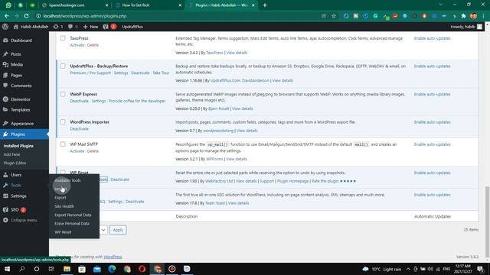Viewport: 490px width, 275px height.
Task: Open Add New under Plugins submenu
Action: [x=12, y=154]
